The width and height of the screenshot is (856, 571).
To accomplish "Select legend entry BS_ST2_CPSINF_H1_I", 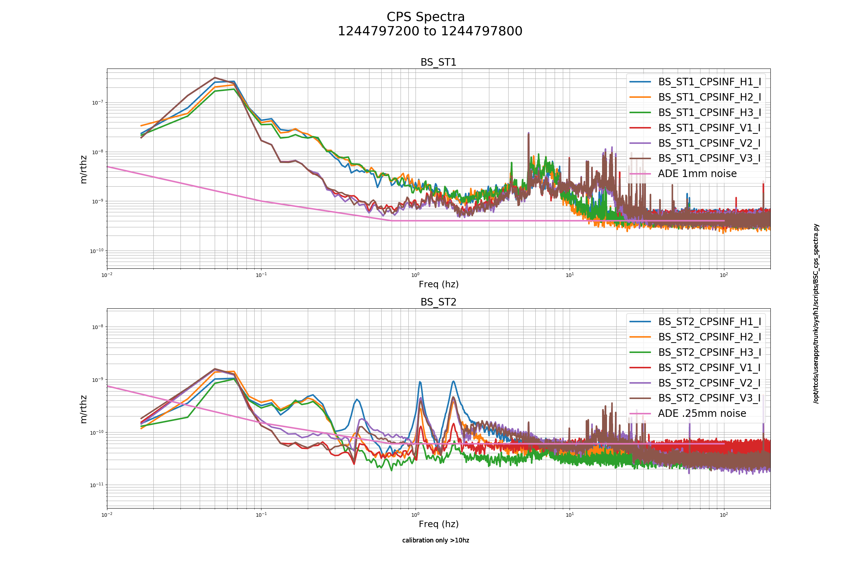I will [709, 322].
